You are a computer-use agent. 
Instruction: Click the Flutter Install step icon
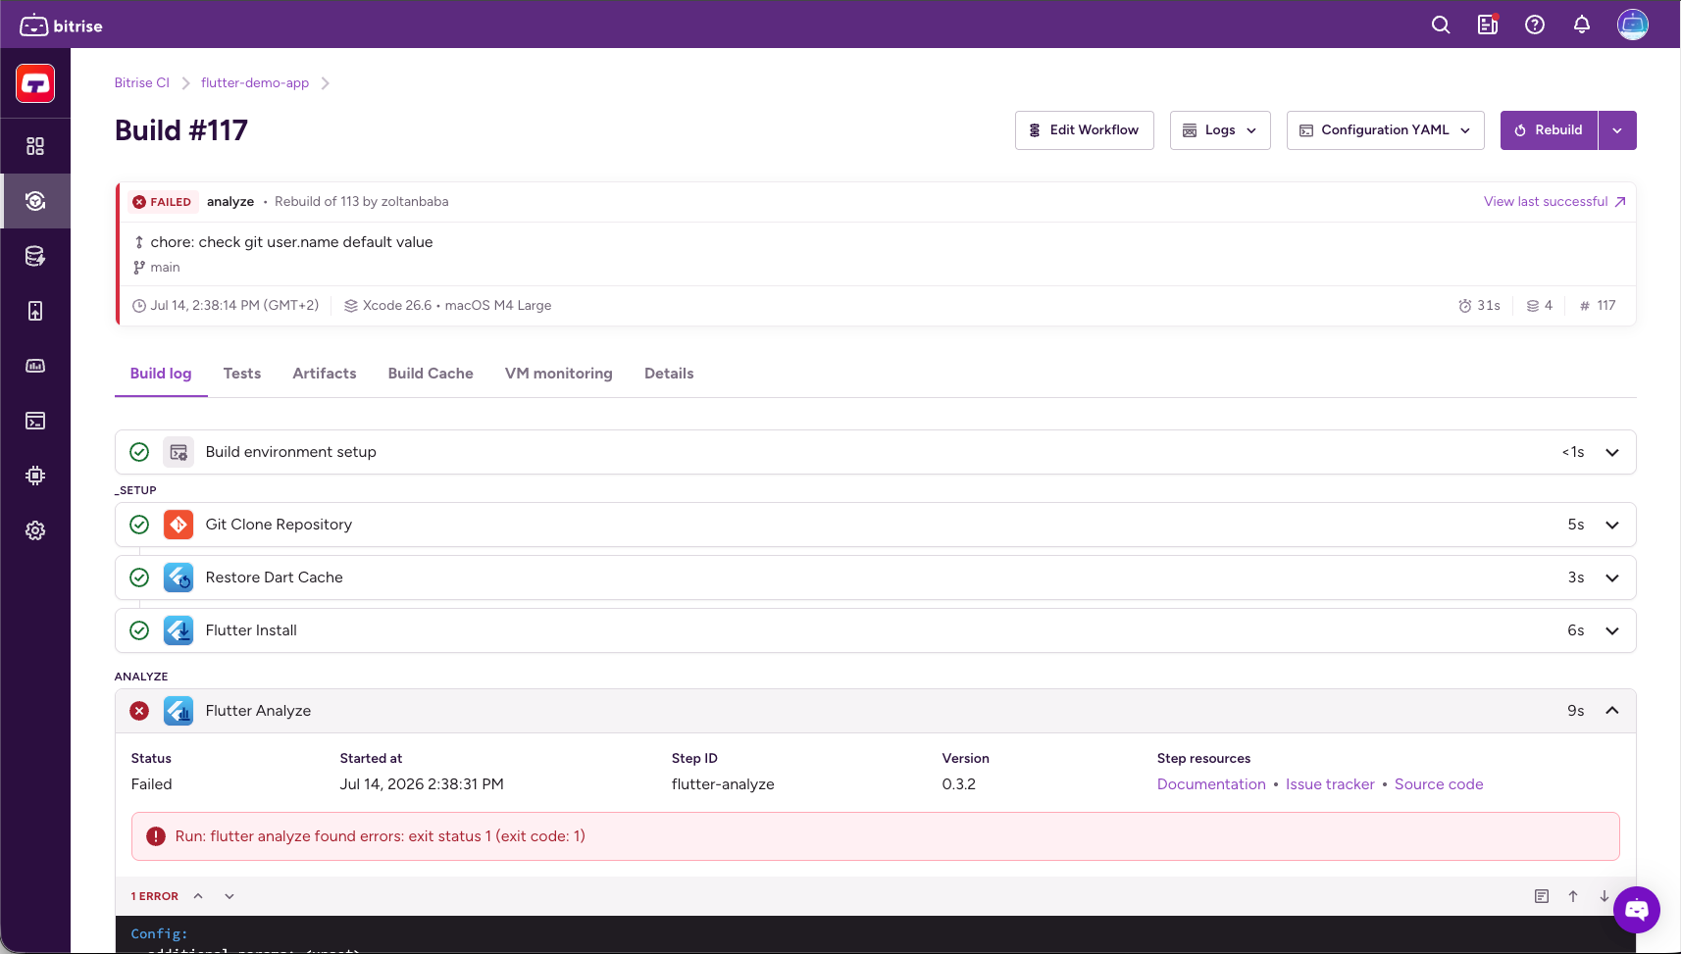tap(178, 630)
